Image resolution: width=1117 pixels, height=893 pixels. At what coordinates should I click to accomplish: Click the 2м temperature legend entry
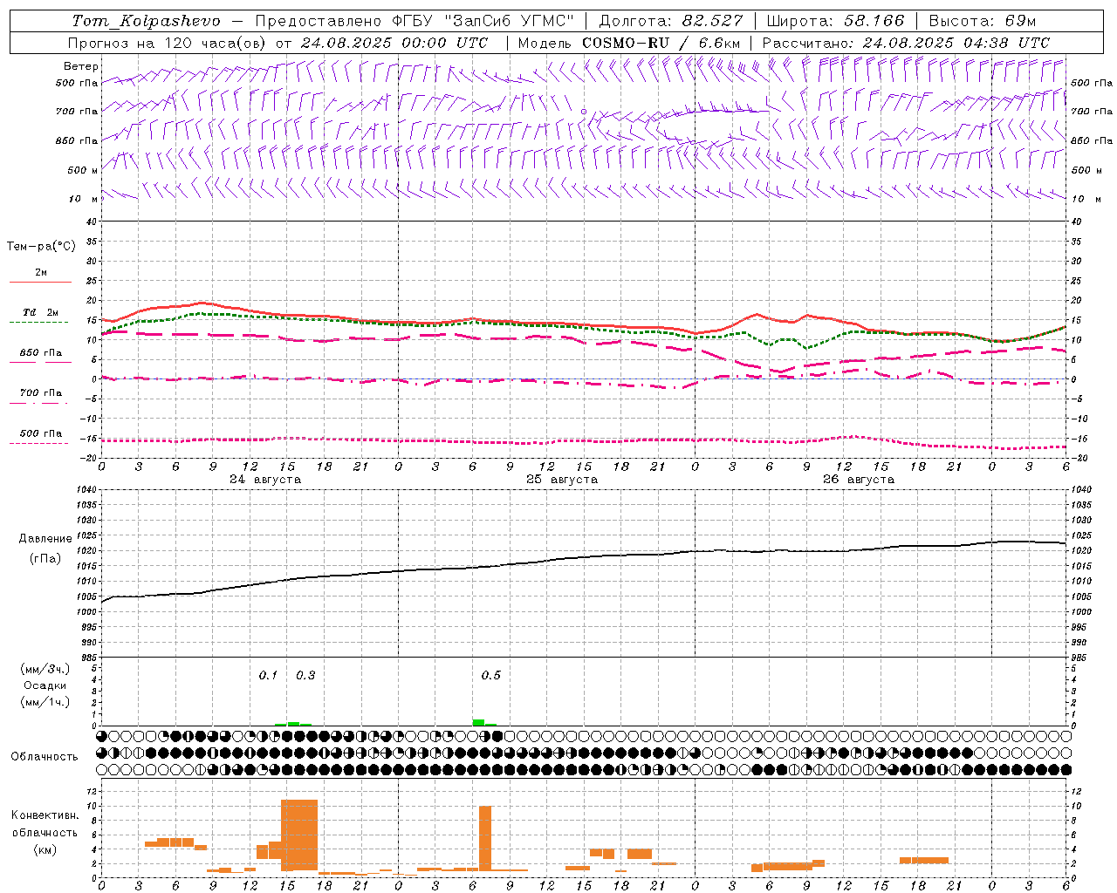41,273
